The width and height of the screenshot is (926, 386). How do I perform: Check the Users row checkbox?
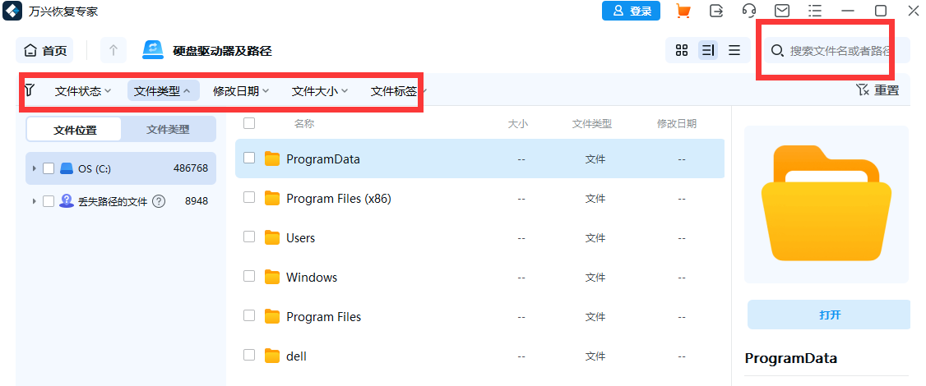[249, 237]
